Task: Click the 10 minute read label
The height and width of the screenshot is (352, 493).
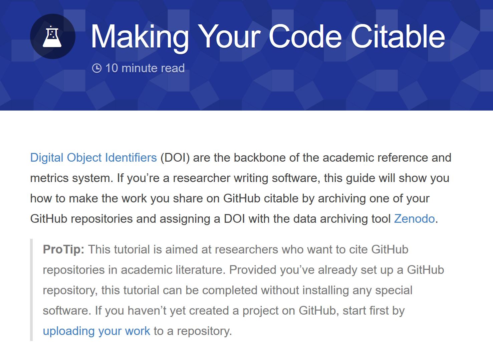Action: 145,68
